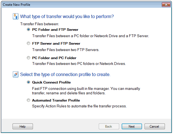Enable the Quick Connect Profile radio button

28,82
